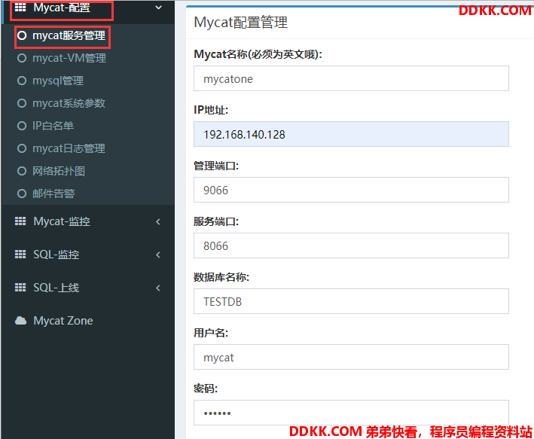The height and width of the screenshot is (439, 534).
Task: Click the circle icon beside 网络拓扑图
Action: click(x=22, y=171)
